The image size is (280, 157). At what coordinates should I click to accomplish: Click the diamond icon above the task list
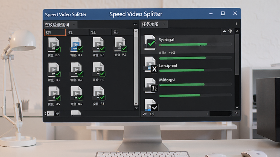230,31
